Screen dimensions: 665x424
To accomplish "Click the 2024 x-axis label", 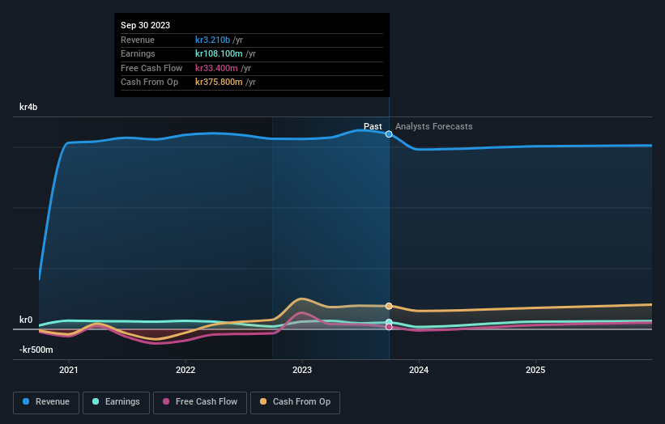I will [419, 371].
